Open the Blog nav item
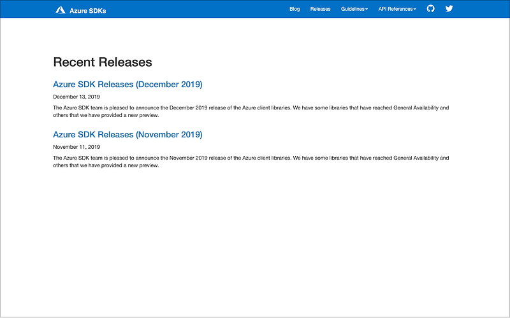This screenshot has width=510, height=318. (x=295, y=9)
